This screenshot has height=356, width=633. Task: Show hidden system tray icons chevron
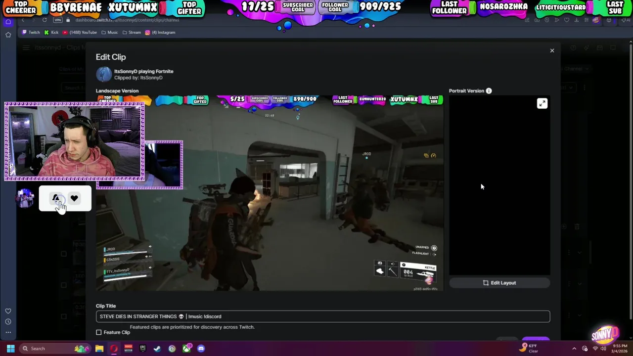click(x=574, y=349)
